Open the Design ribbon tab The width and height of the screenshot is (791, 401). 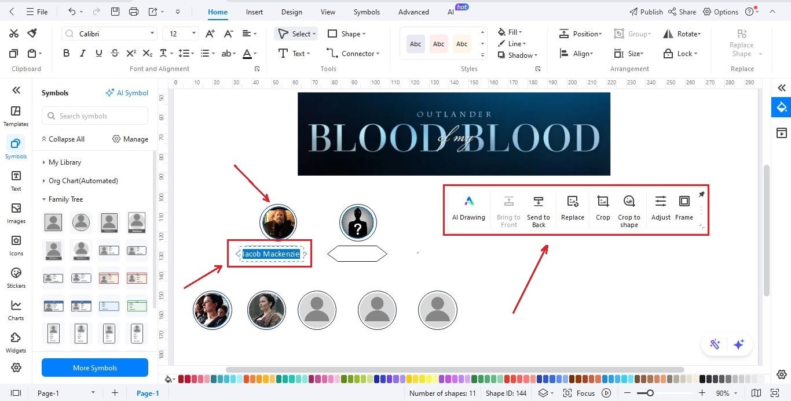coord(291,12)
